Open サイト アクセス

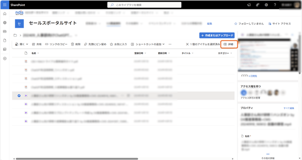[x=280, y=24]
